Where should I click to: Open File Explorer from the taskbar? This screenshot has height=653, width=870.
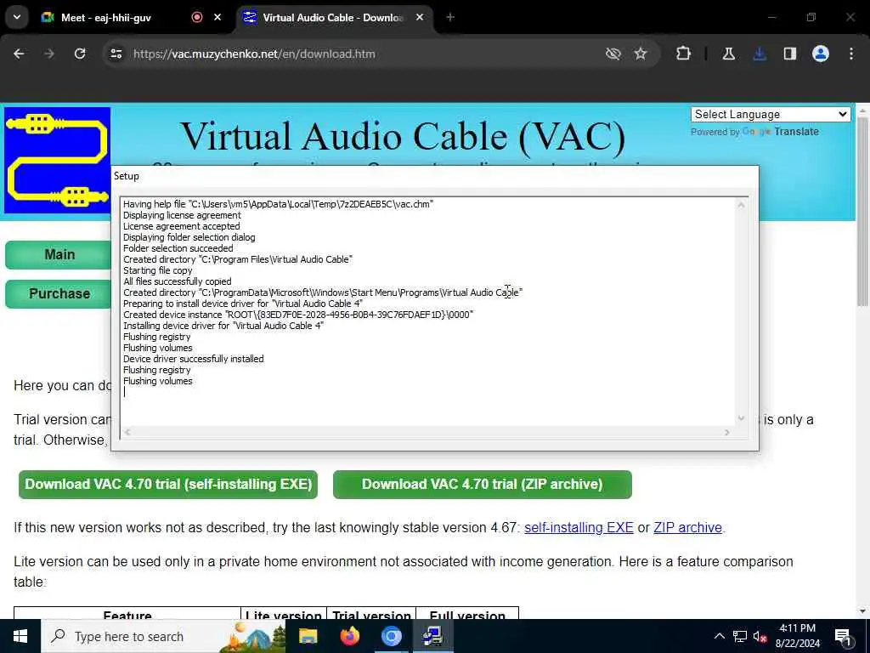[x=308, y=636]
